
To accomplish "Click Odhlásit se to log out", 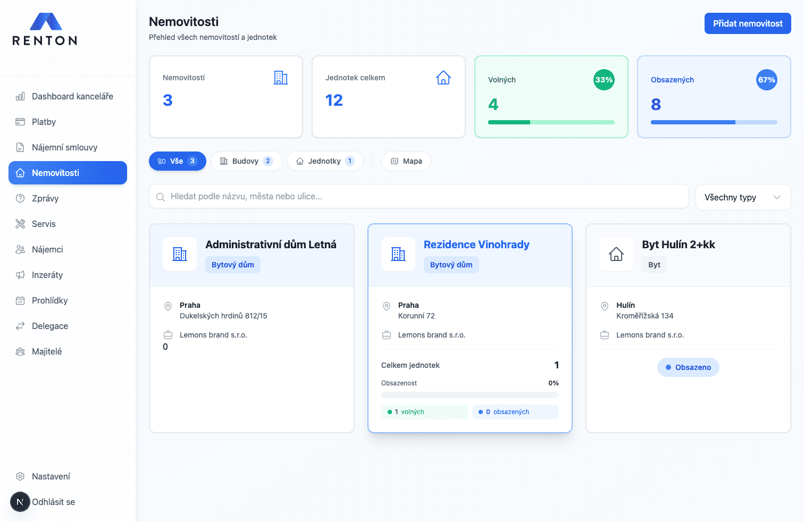I will [x=53, y=502].
